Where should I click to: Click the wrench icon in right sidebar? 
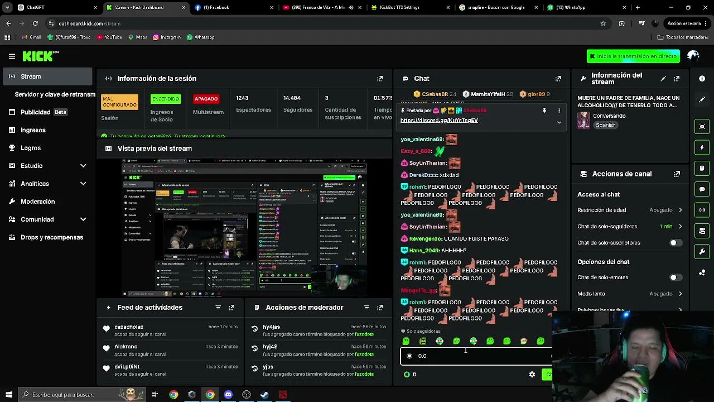702,252
